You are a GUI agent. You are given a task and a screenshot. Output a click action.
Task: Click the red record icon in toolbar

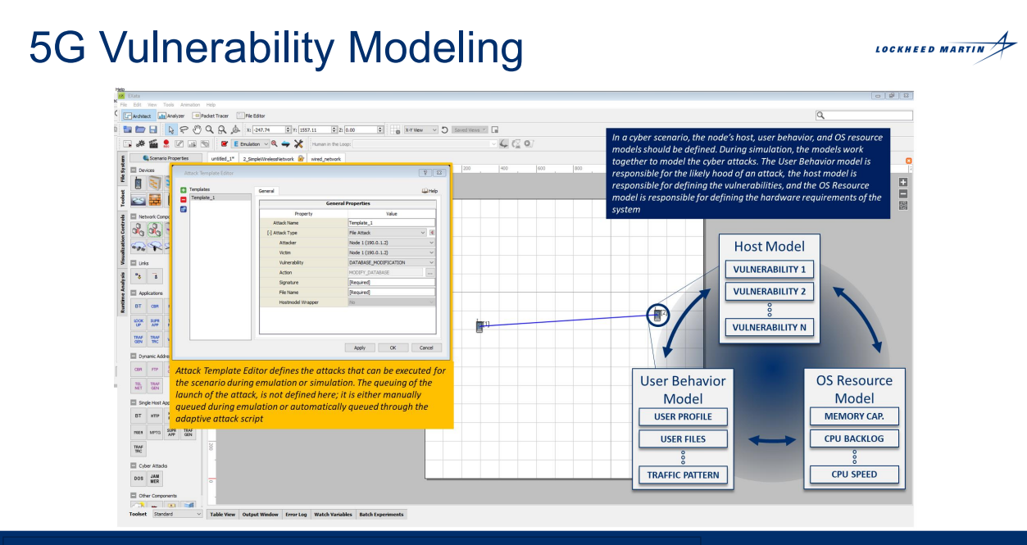tap(166, 143)
